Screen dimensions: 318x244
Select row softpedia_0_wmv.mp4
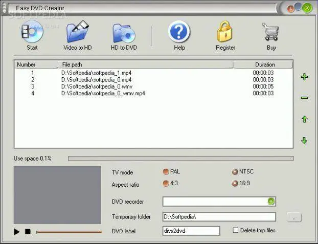point(153,94)
